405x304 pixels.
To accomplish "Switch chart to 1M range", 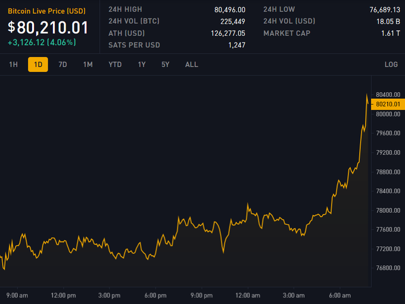I will tap(88, 64).
